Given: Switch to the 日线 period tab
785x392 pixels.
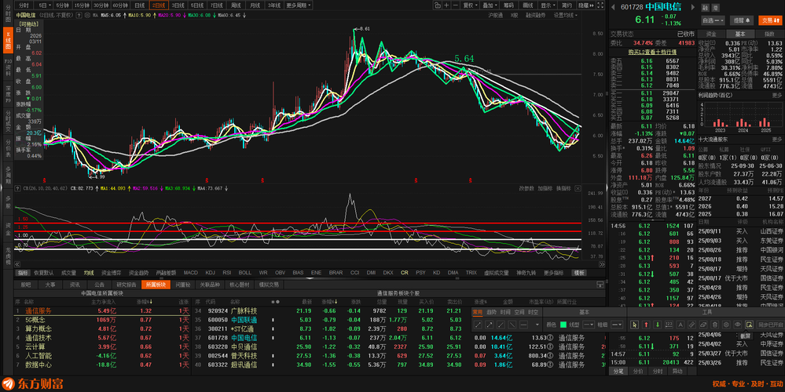Looking at the screenshot, I should point(140,5).
